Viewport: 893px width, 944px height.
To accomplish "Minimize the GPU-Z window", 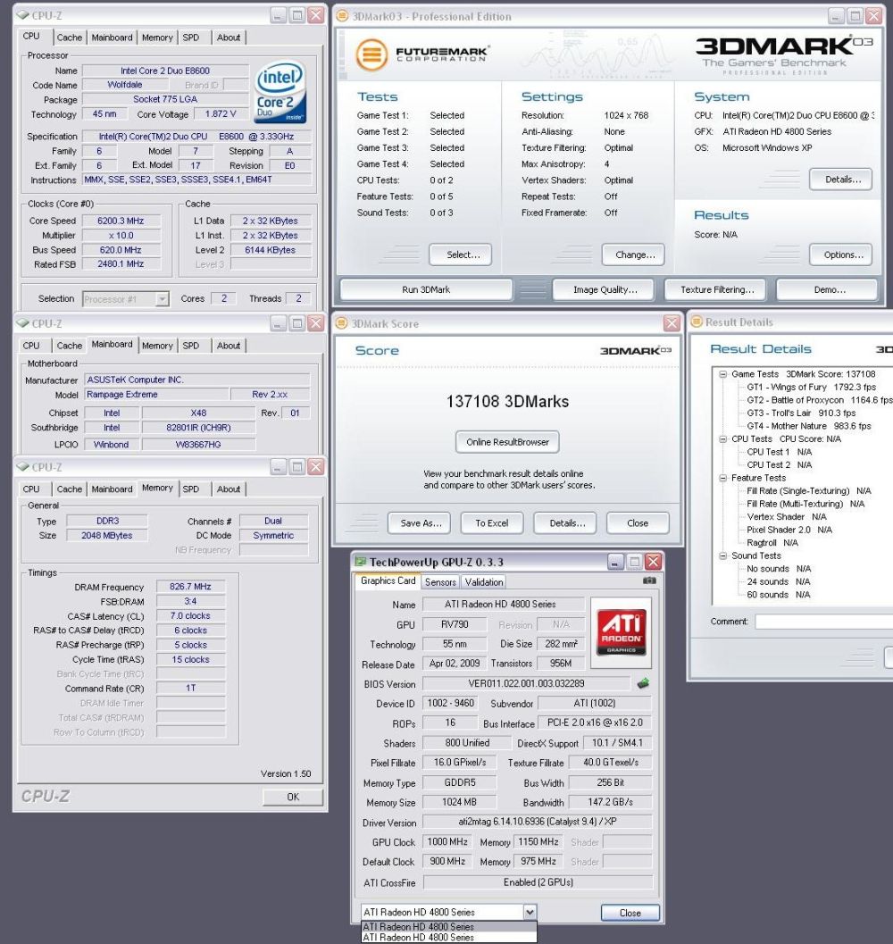I will click(x=614, y=562).
